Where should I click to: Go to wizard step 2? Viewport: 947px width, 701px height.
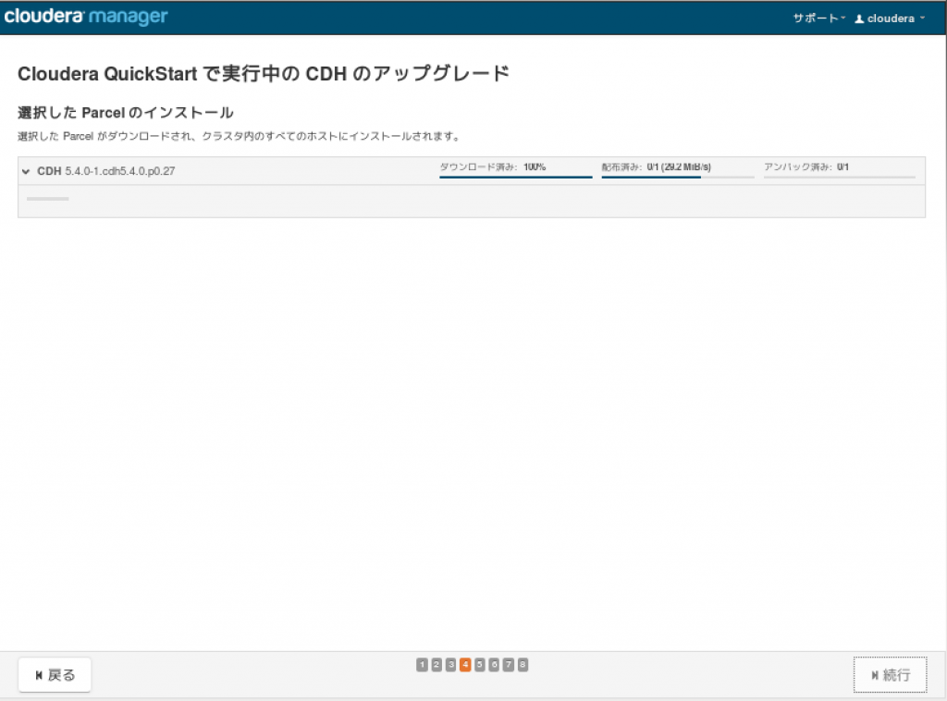click(x=437, y=665)
